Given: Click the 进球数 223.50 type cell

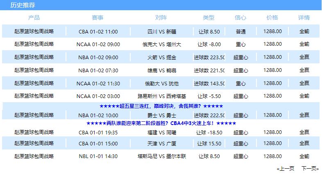Looking at the screenshot, I should (x=209, y=57).
